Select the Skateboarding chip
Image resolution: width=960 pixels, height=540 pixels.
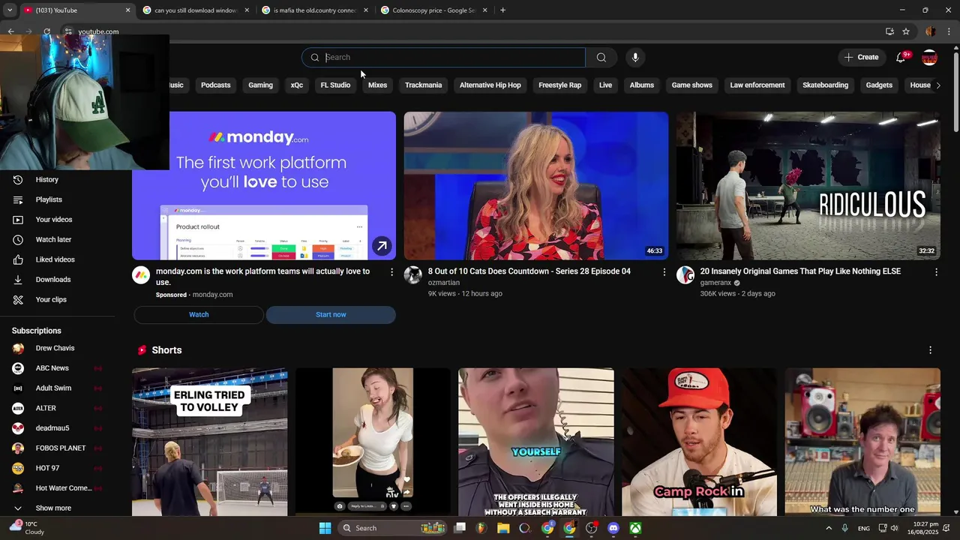[825, 85]
